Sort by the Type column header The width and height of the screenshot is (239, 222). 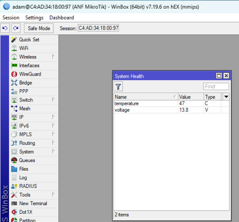point(212,97)
